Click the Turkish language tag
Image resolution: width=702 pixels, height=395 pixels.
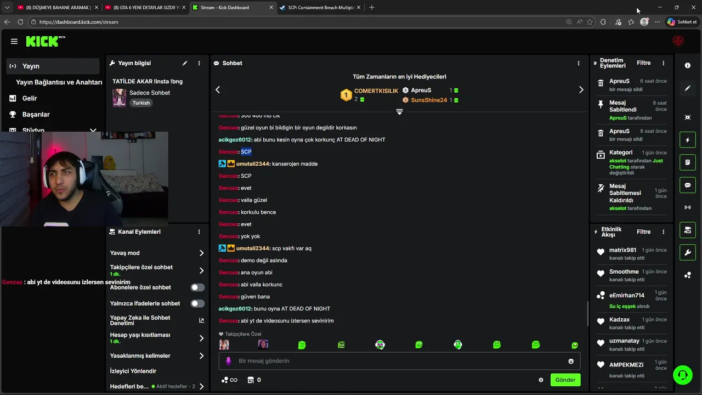pyautogui.click(x=141, y=103)
